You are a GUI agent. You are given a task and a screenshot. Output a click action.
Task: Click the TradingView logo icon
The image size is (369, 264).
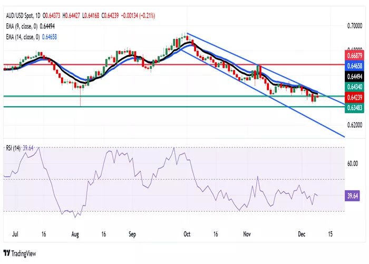[7, 253]
